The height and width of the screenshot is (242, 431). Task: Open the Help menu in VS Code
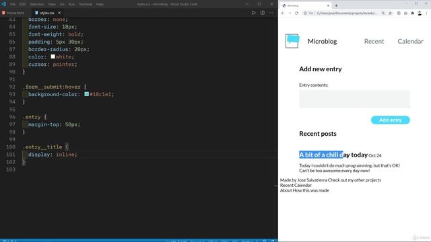[x=100, y=4]
